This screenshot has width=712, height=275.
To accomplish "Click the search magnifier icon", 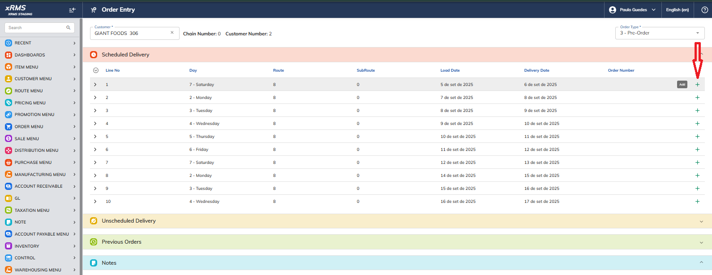I will pos(68,28).
